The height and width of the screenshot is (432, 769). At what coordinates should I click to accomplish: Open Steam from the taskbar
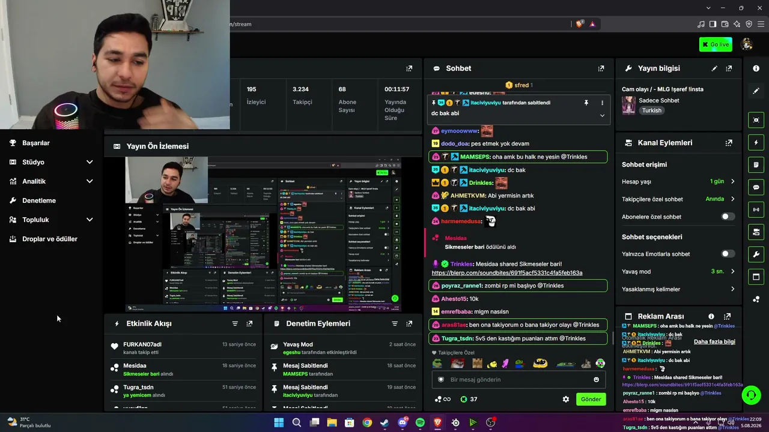(x=384, y=422)
